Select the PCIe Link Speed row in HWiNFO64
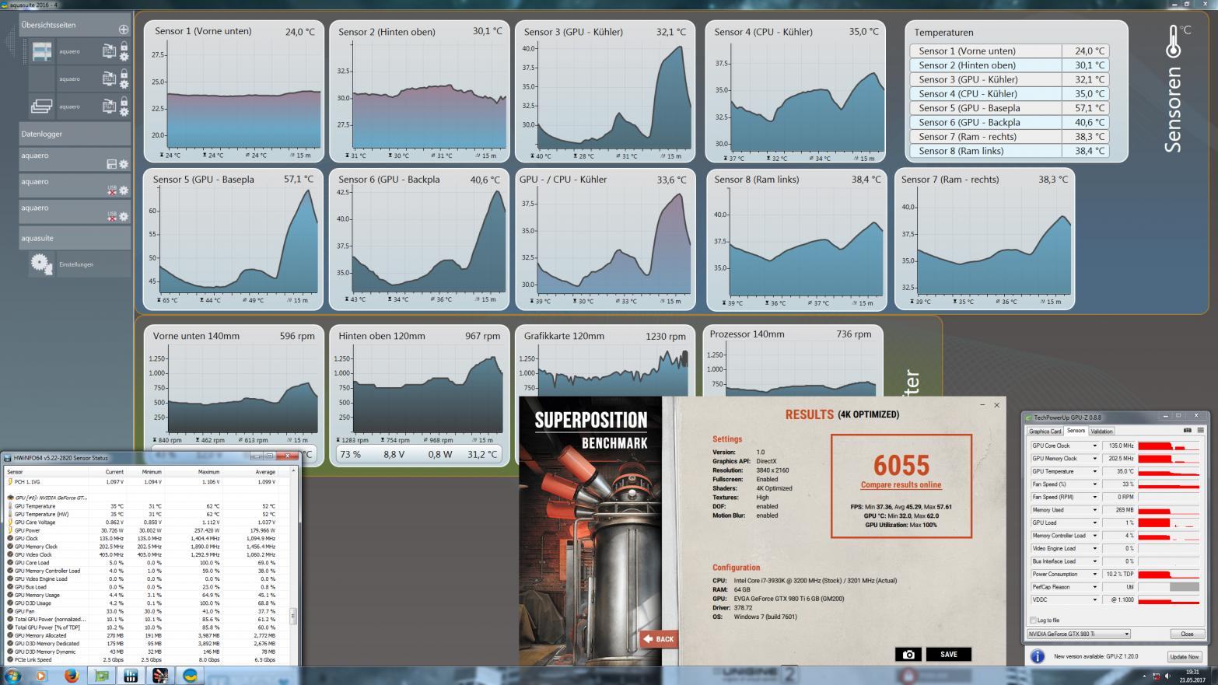This screenshot has width=1218, height=685. [x=147, y=660]
